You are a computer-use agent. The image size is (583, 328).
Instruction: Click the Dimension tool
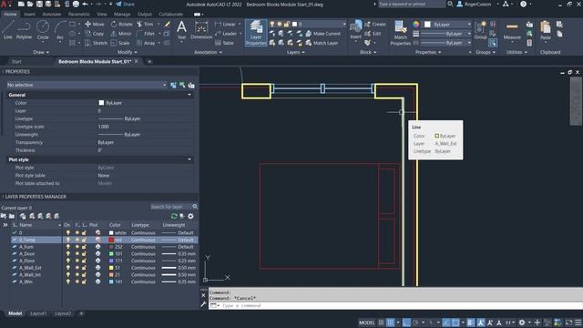tap(201, 30)
